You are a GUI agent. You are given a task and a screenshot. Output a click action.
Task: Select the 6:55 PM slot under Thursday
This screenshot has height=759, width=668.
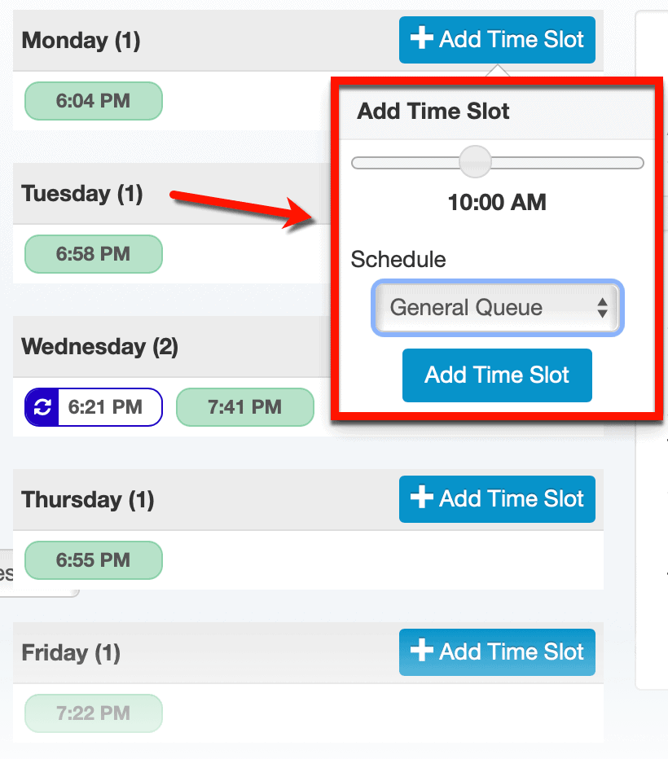[93, 559]
